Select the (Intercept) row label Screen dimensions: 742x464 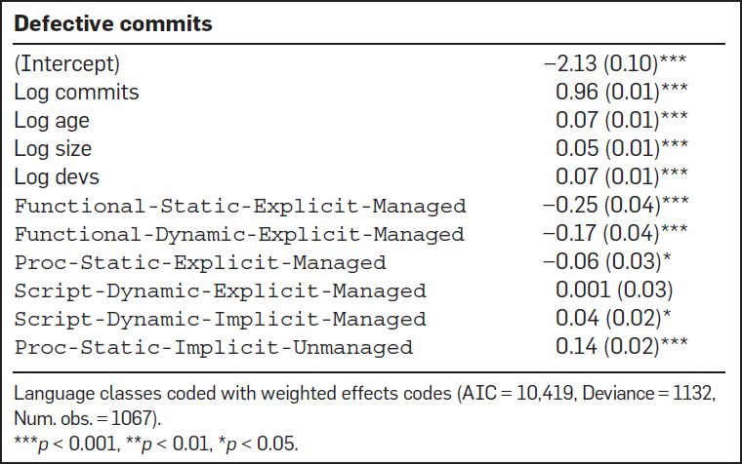point(65,64)
